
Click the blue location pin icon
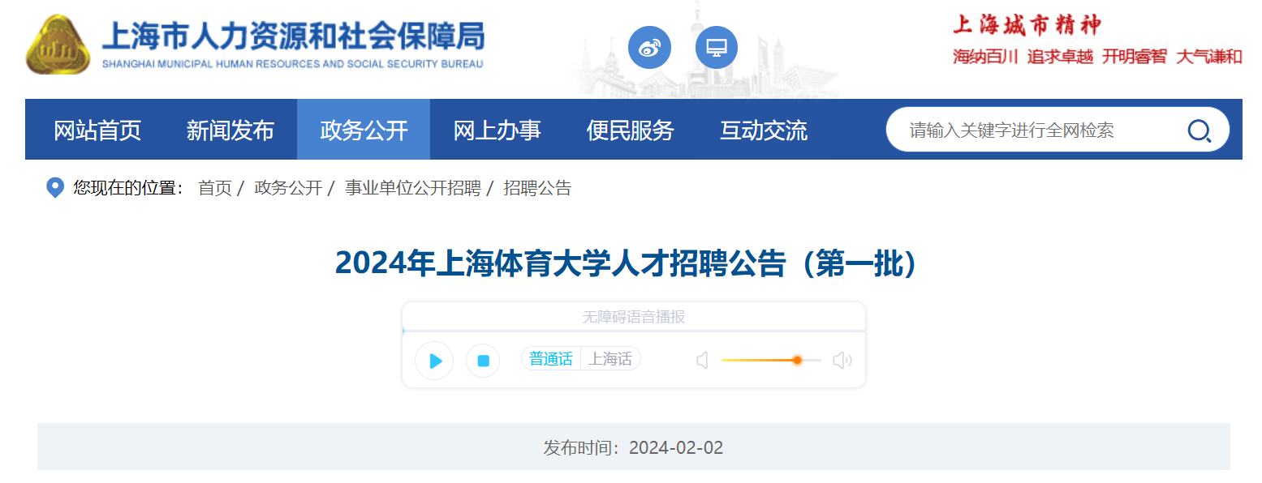coord(55,188)
